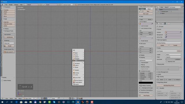Click the Lattice icon in Add menu
The image size is (185, 104).
click(x=74, y=65)
